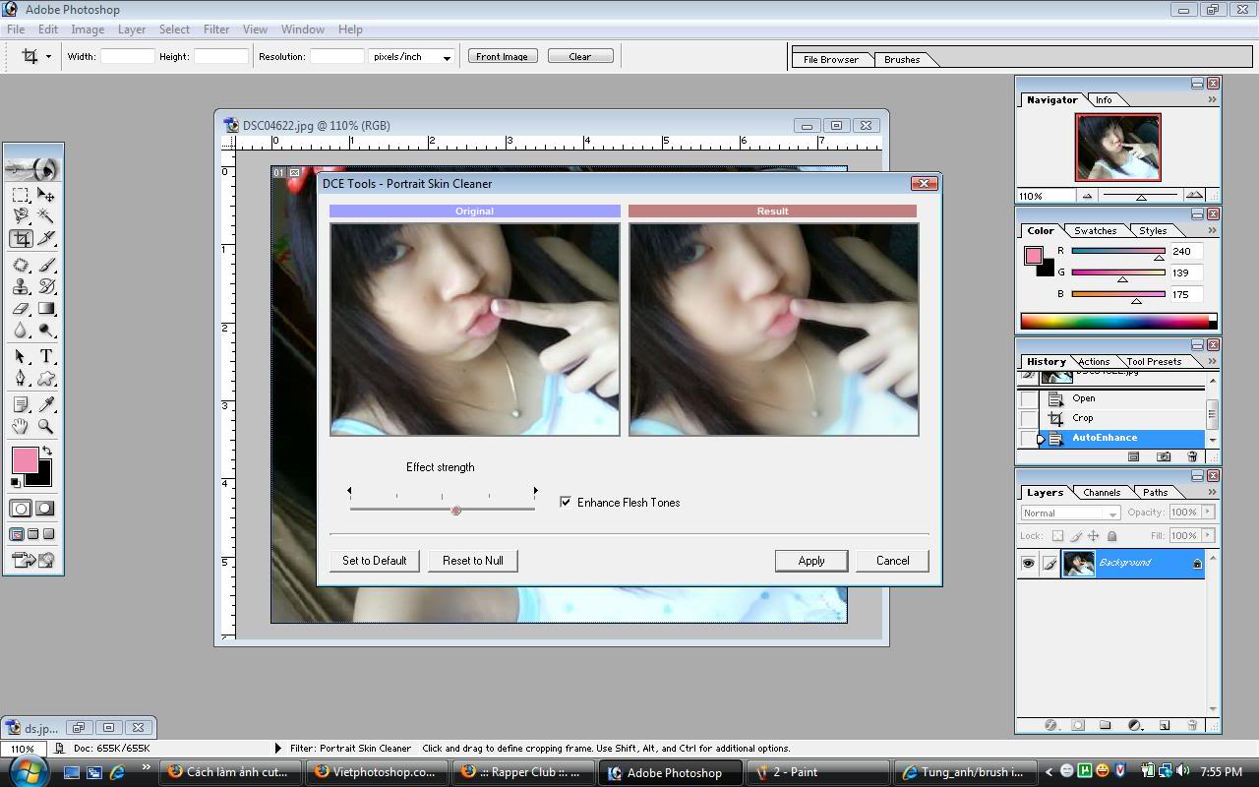Open the Color panel options menu
The width and height of the screenshot is (1259, 787).
[x=1212, y=230]
